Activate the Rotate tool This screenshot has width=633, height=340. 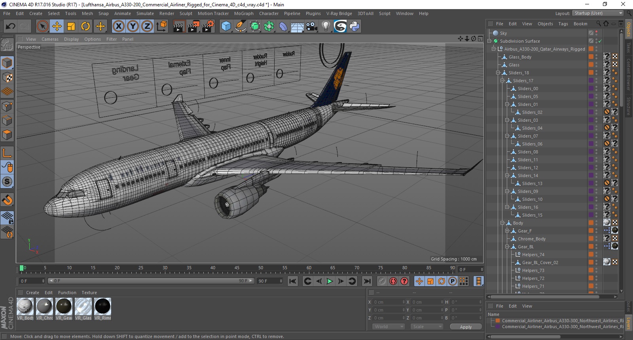(85, 26)
